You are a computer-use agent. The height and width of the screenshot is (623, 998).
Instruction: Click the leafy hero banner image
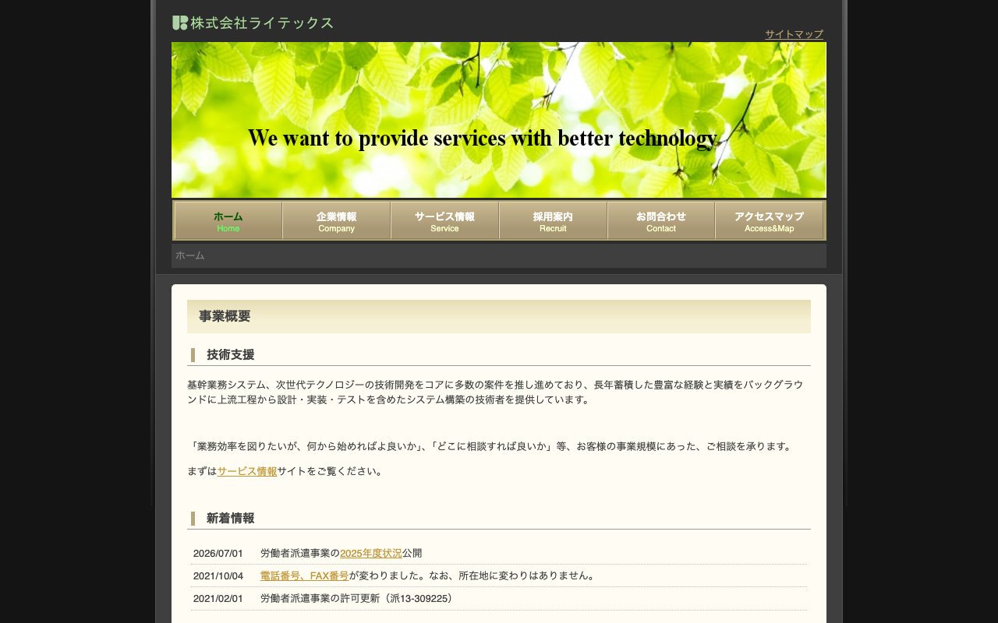[x=499, y=120]
